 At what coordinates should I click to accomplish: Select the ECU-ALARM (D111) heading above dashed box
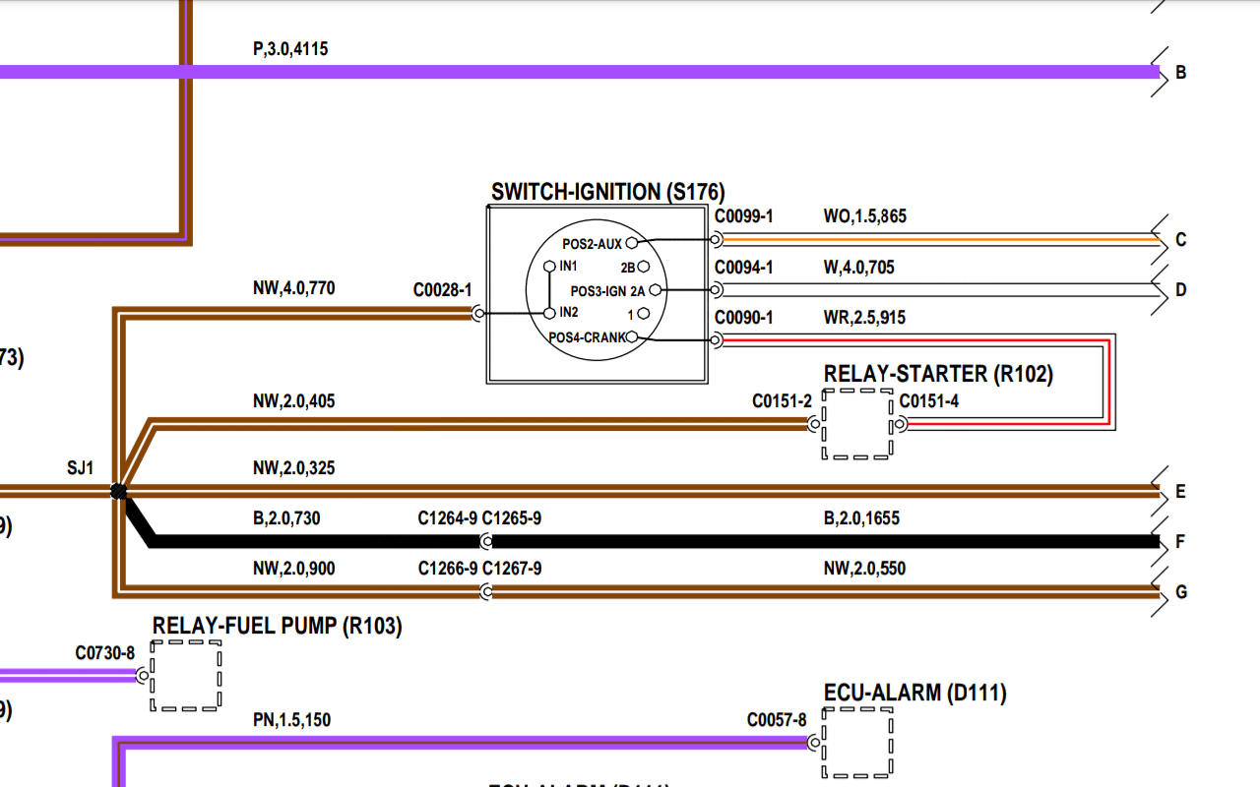click(915, 694)
